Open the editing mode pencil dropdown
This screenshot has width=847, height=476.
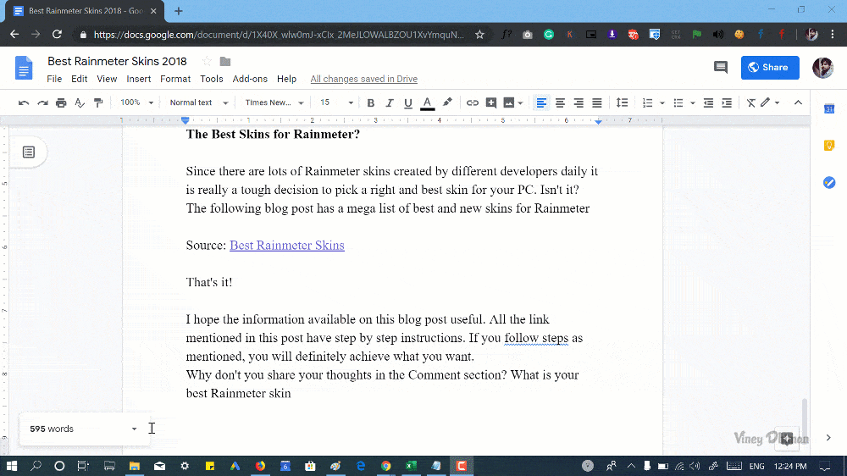[x=770, y=102]
